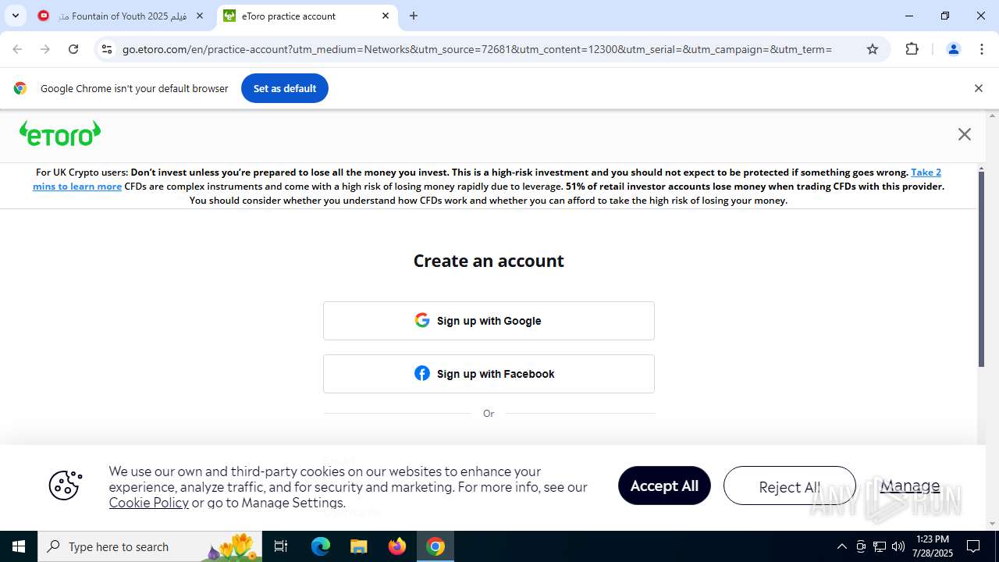Expand the tab search dropdown arrow
This screenshot has width=999, height=562.
pyautogui.click(x=15, y=16)
